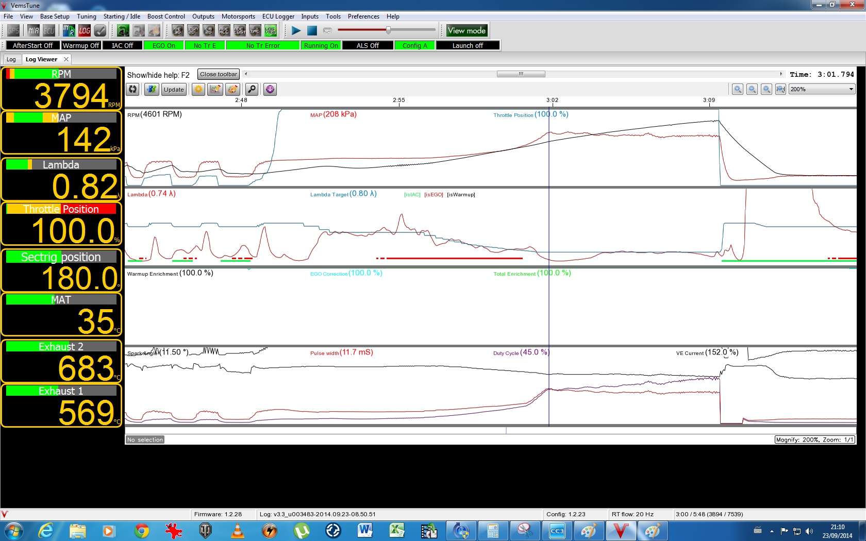Click the Update button
866x541 pixels.
pos(174,90)
